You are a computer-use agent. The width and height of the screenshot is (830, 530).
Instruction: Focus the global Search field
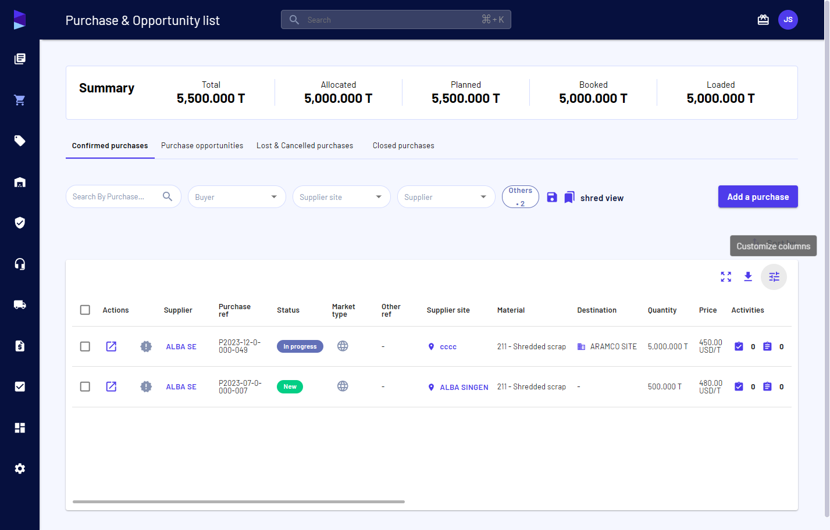pyautogui.click(x=396, y=19)
